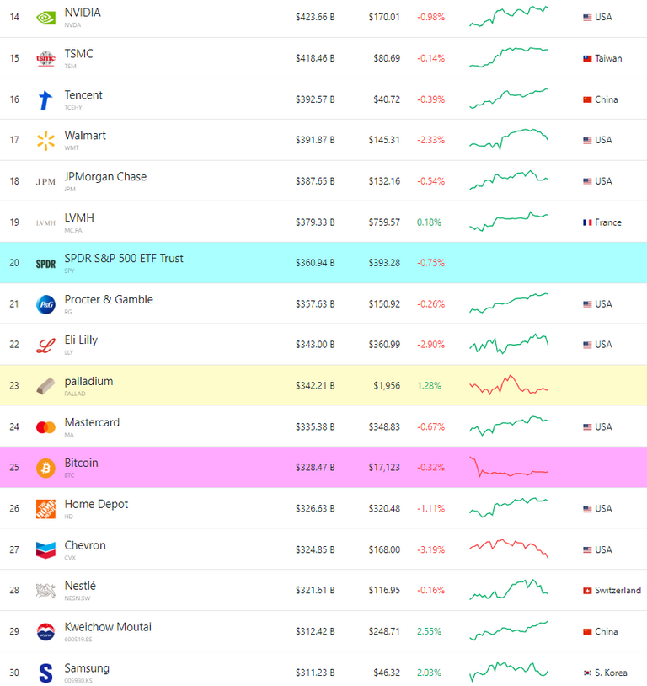This screenshot has height=686, width=647.
Task: Click the Walmart price trend sparkline
Action: click(509, 140)
